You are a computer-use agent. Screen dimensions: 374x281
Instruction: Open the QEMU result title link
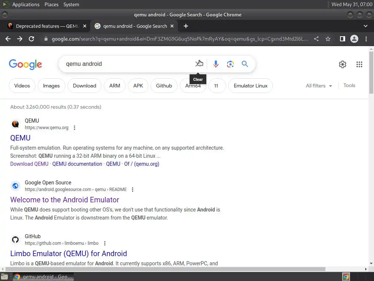pyautogui.click(x=20, y=138)
